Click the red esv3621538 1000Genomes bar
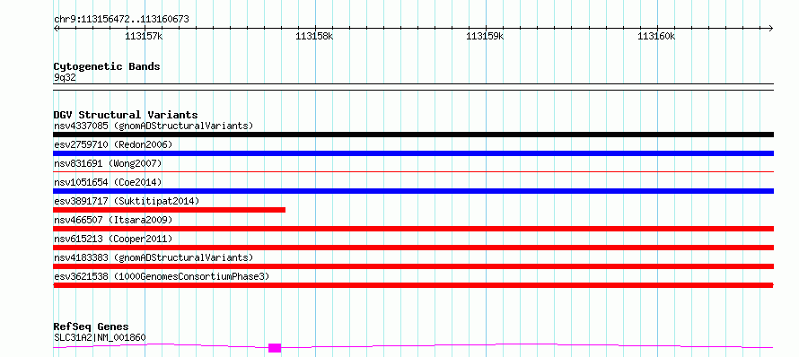This screenshot has height=357, width=799. point(413,285)
